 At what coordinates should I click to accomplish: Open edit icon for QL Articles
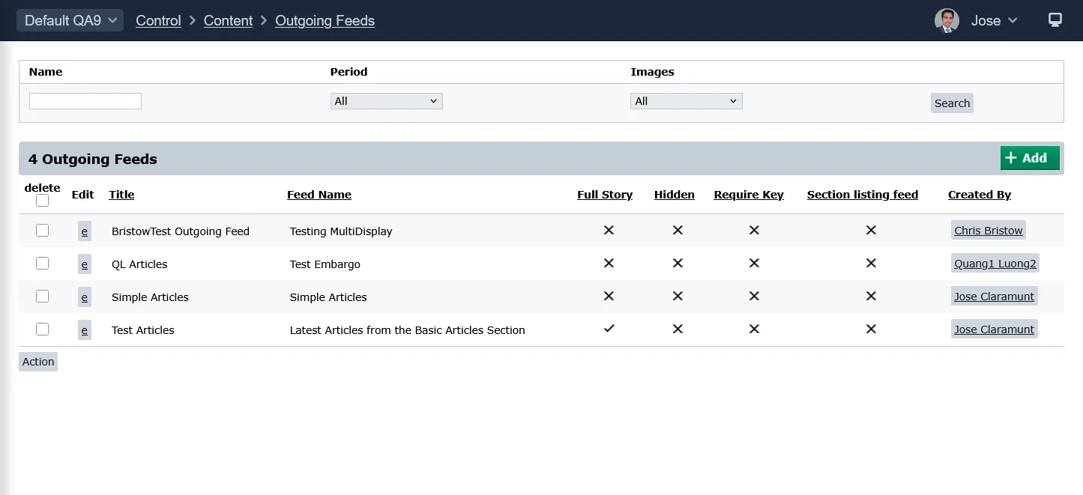[84, 264]
